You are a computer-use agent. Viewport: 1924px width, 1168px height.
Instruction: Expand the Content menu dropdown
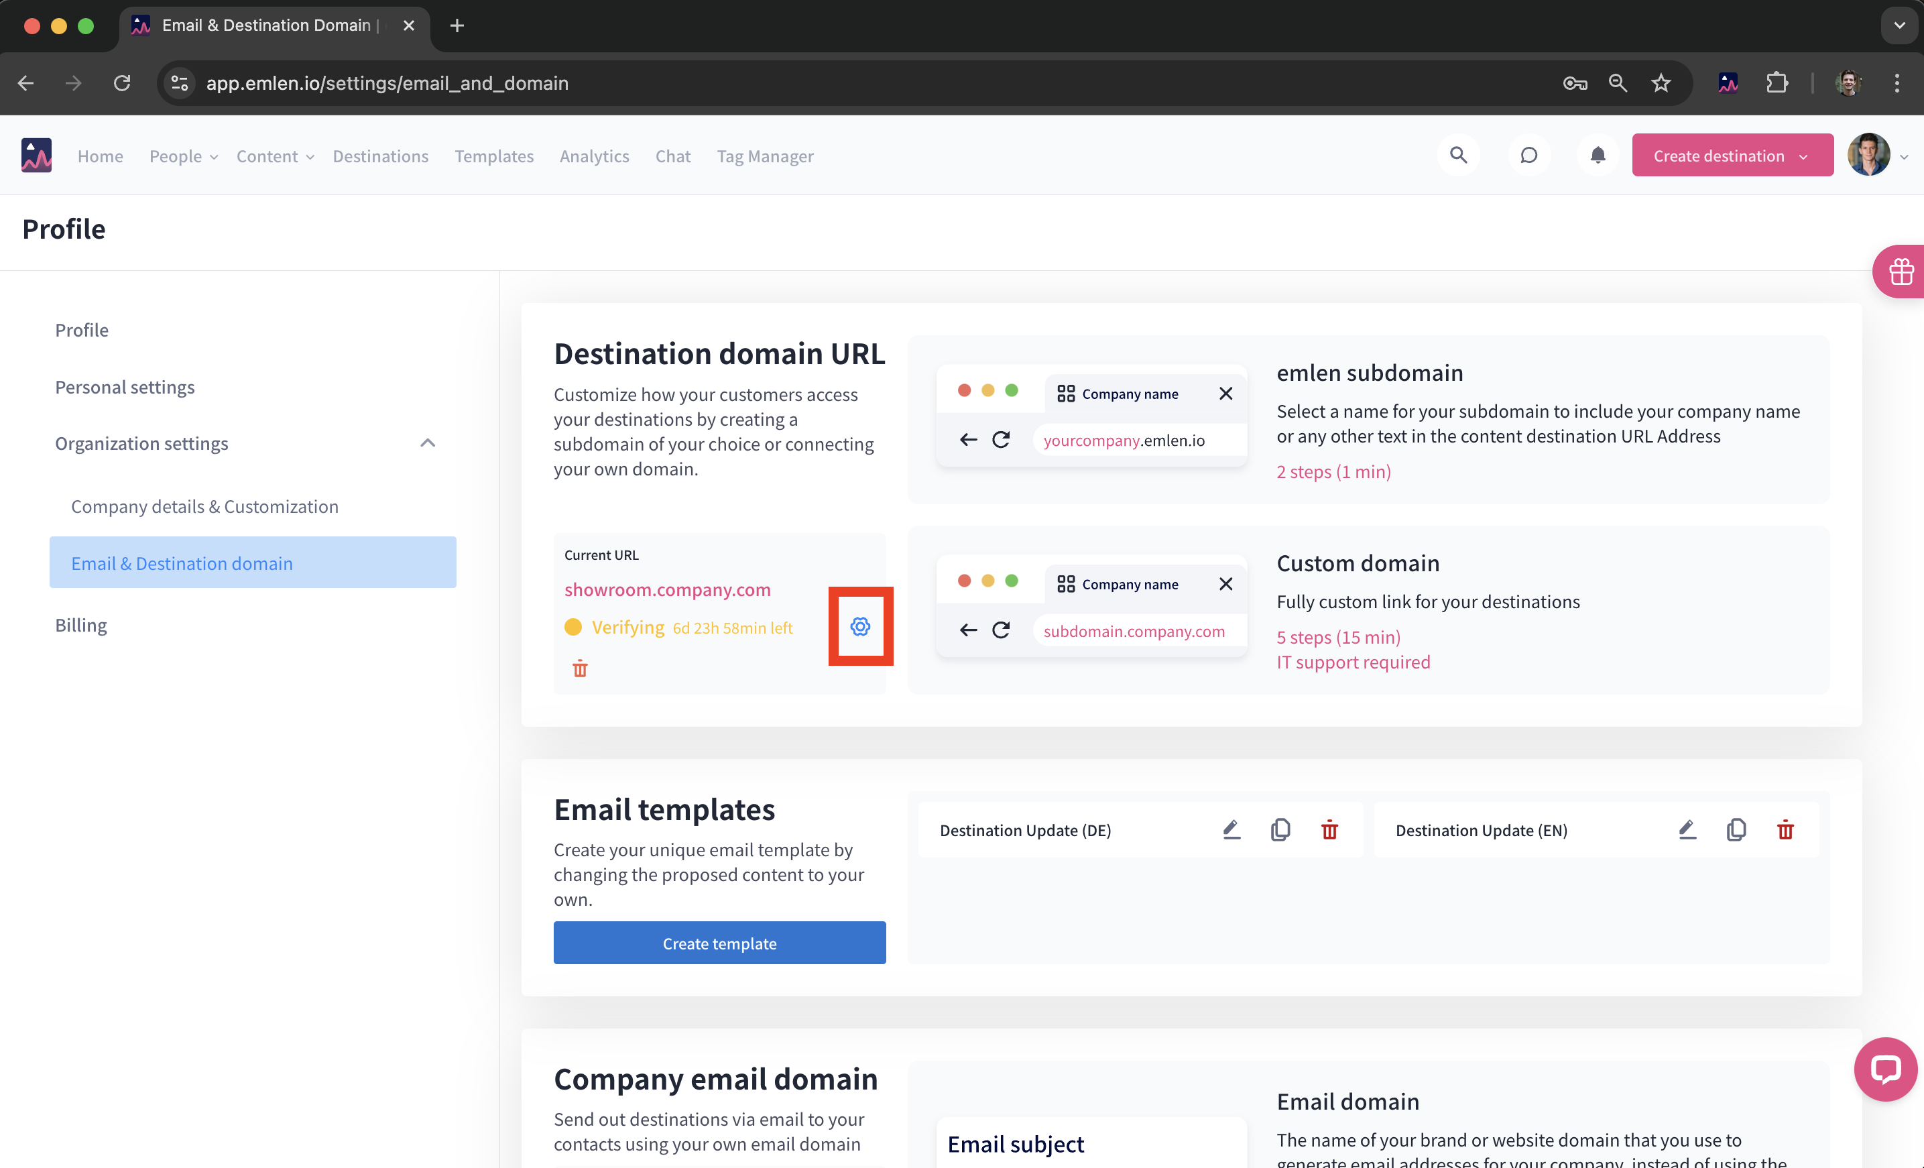point(275,156)
